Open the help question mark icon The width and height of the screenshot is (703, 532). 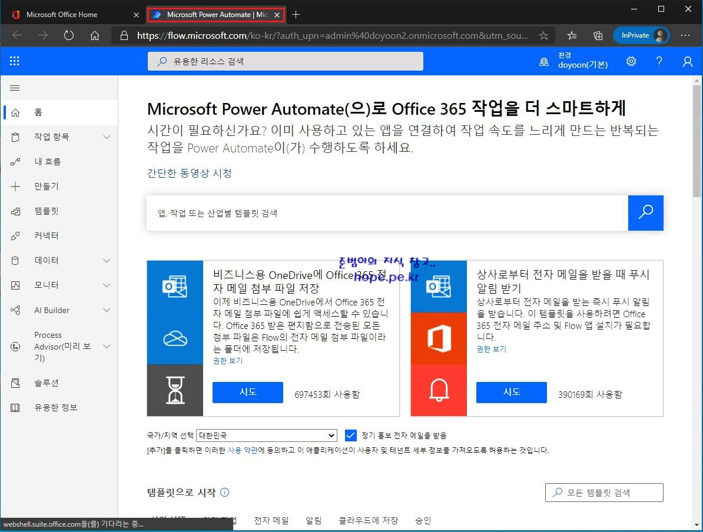(x=659, y=61)
